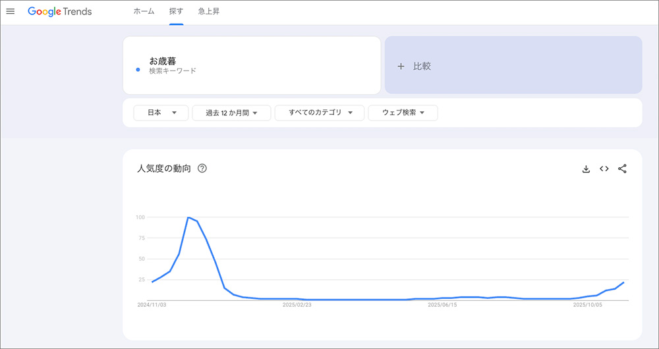Click the share icon on the chart
This screenshot has height=349, width=659.
tap(623, 169)
